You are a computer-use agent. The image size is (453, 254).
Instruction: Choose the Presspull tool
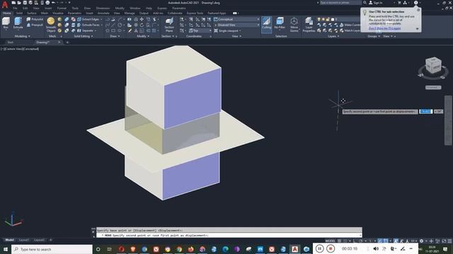(x=35, y=25)
